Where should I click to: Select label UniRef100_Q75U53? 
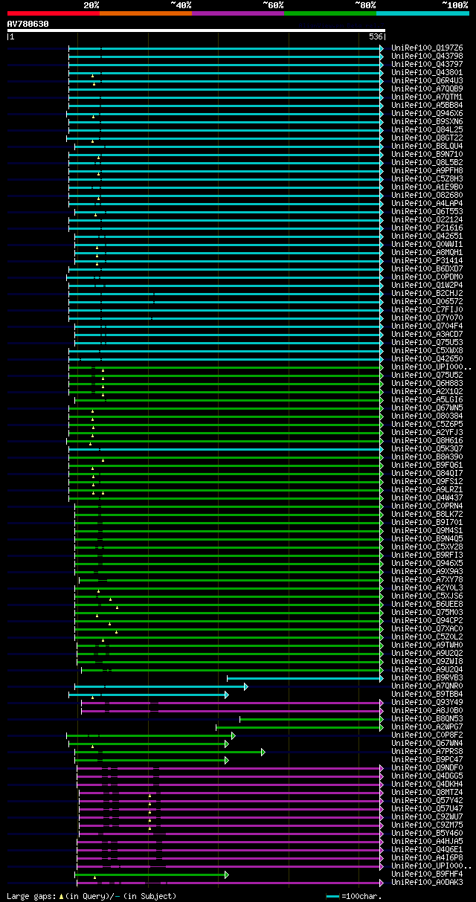pos(427,342)
